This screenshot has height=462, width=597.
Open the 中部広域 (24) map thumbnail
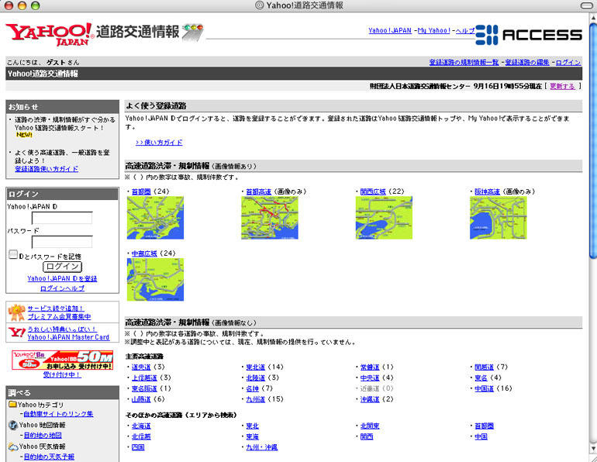[155, 280]
